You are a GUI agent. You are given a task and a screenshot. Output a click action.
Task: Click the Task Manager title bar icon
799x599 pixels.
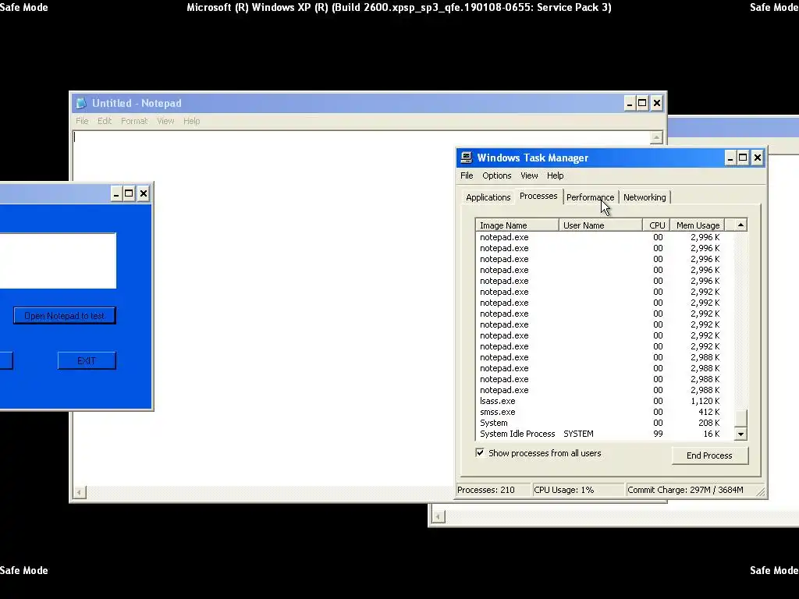click(x=467, y=158)
